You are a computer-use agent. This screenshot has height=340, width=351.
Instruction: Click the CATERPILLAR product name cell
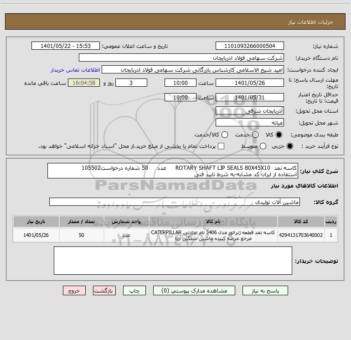pyautogui.click(x=213, y=235)
